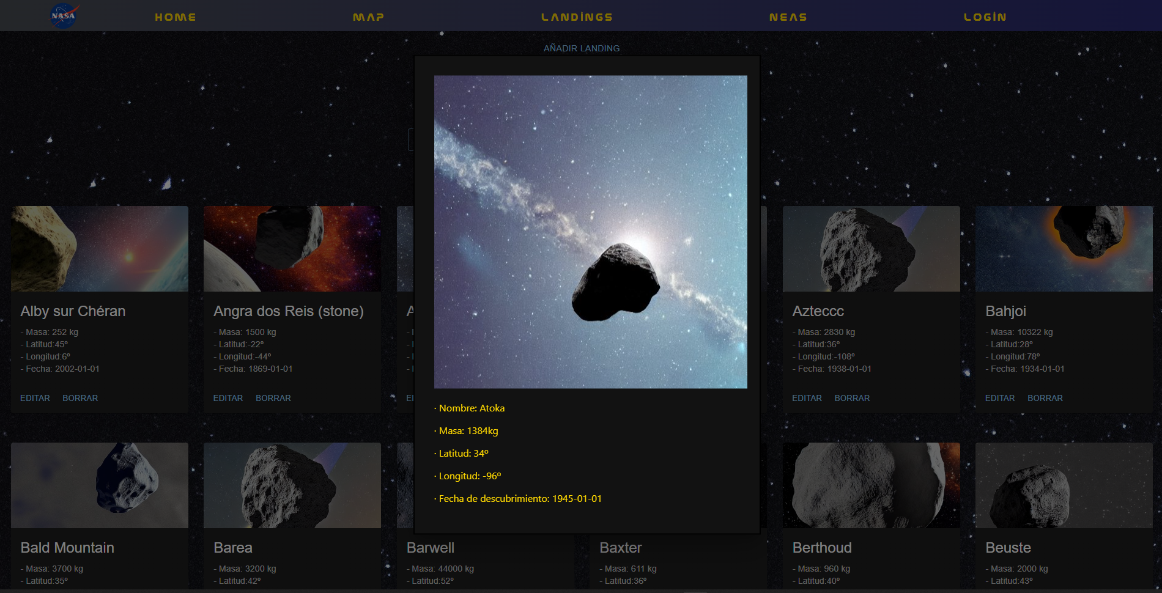The image size is (1162, 593).
Task: Open the NEAS section
Action: pos(788,17)
